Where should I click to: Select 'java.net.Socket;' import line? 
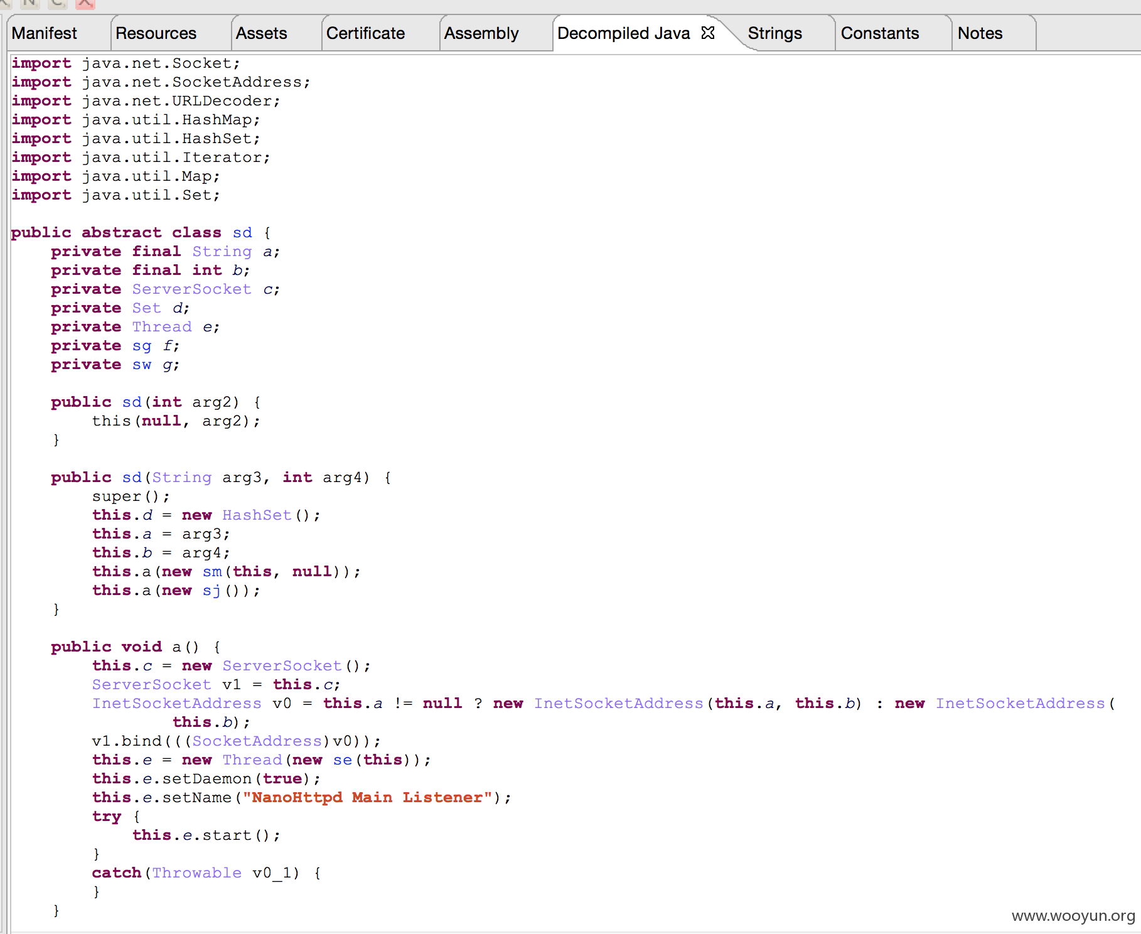pyautogui.click(x=161, y=63)
